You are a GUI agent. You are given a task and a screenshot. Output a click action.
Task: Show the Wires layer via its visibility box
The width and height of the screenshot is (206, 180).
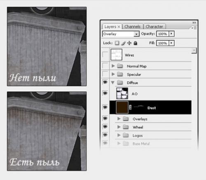point(105,55)
